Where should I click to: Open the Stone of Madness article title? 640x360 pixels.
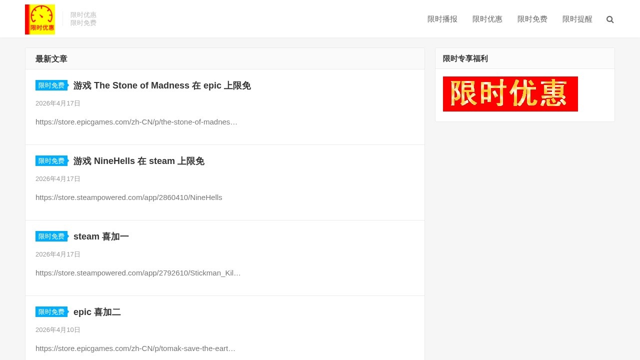point(162,85)
